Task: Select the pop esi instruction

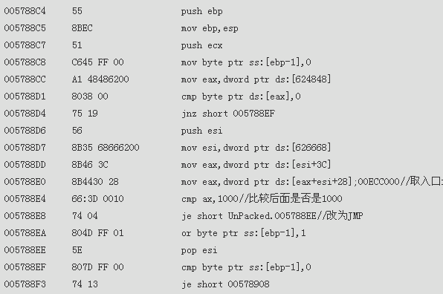Action: (x=199, y=250)
